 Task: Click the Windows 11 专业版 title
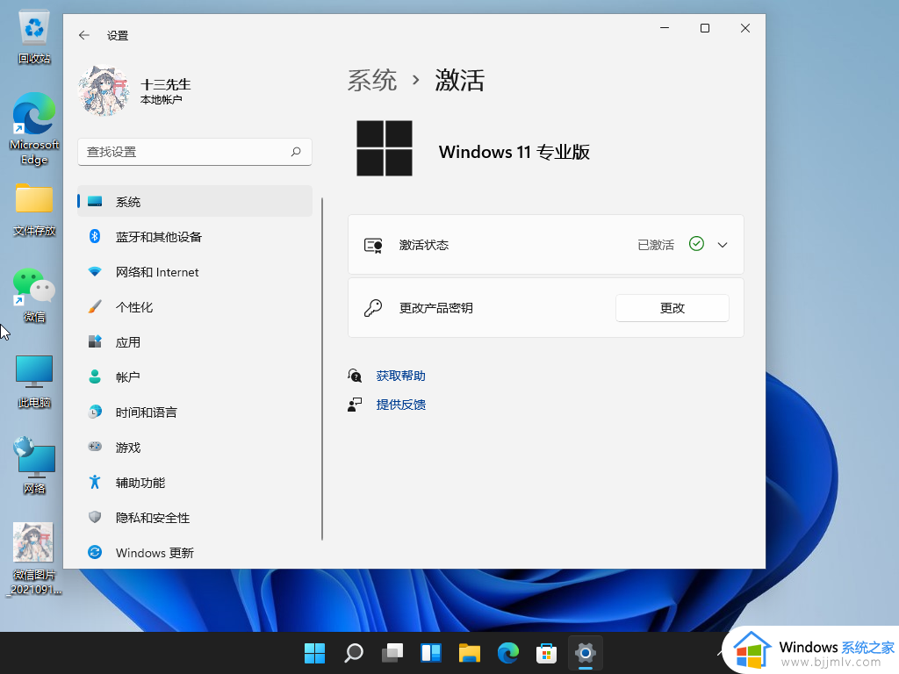point(514,152)
